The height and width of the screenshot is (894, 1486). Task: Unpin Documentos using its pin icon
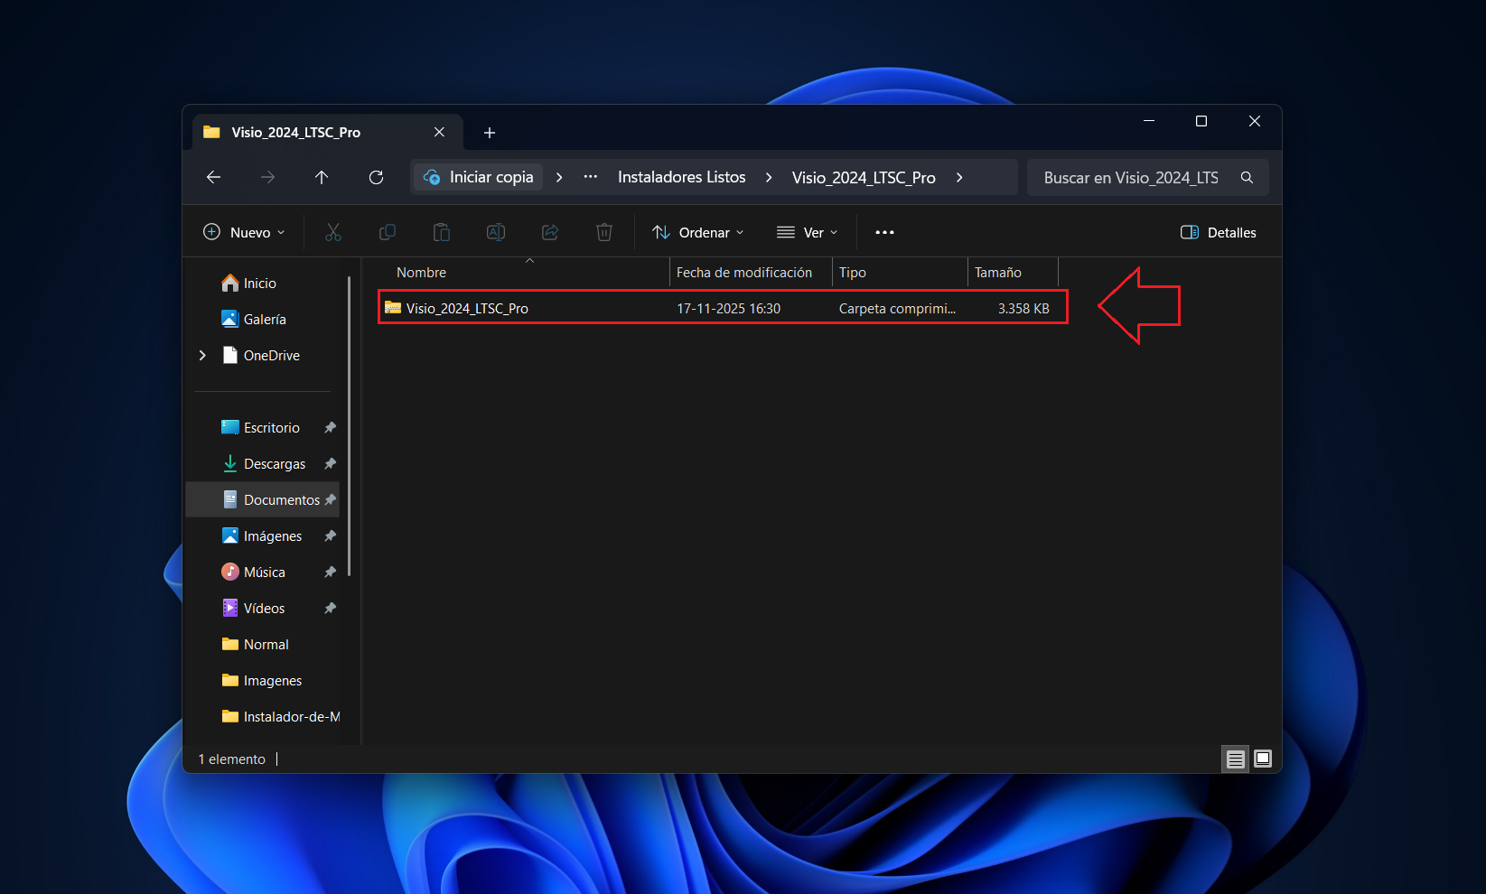(331, 500)
